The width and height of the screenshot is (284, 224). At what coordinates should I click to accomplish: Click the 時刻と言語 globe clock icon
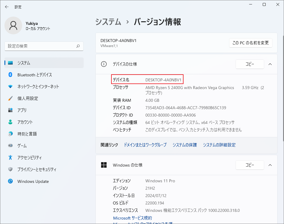click(10, 134)
